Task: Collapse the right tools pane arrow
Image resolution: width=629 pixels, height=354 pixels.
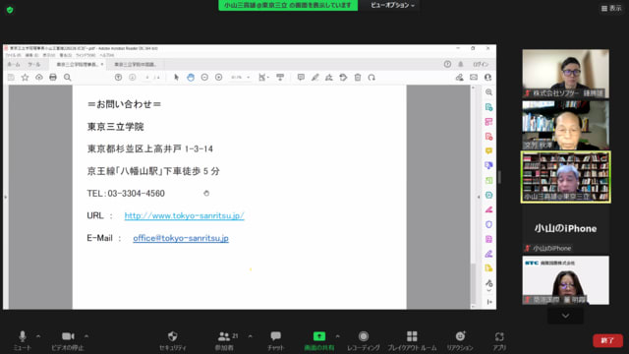Action: [x=479, y=197]
